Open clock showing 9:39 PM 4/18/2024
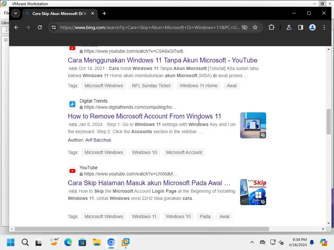Viewport: 334px width, 250px height. 298,242
